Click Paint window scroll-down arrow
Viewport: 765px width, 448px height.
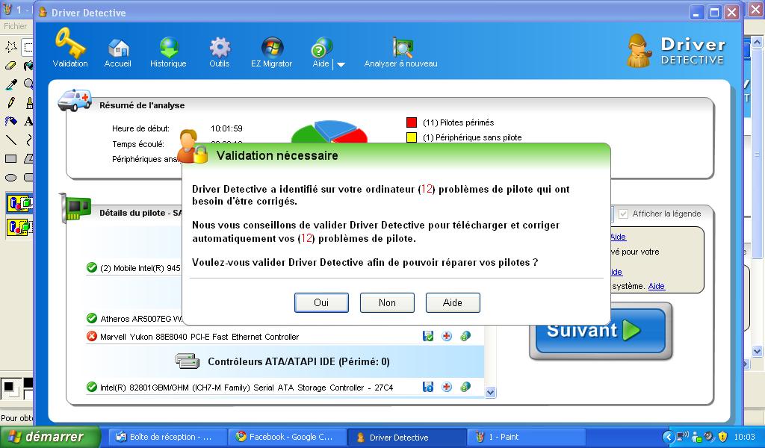758,351
